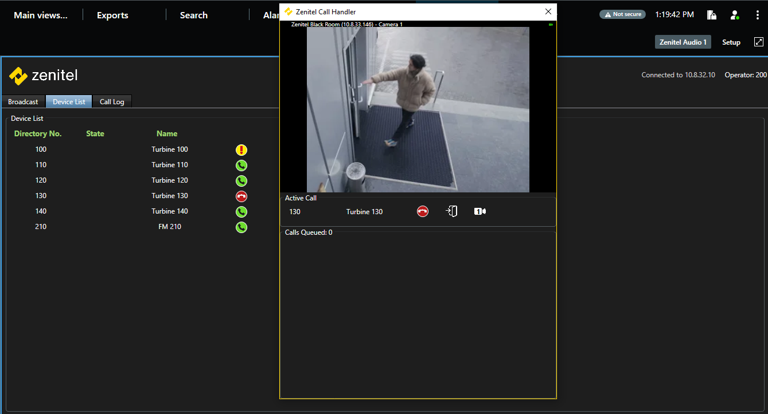
Task: Open the Main views menu
Action: tap(41, 15)
